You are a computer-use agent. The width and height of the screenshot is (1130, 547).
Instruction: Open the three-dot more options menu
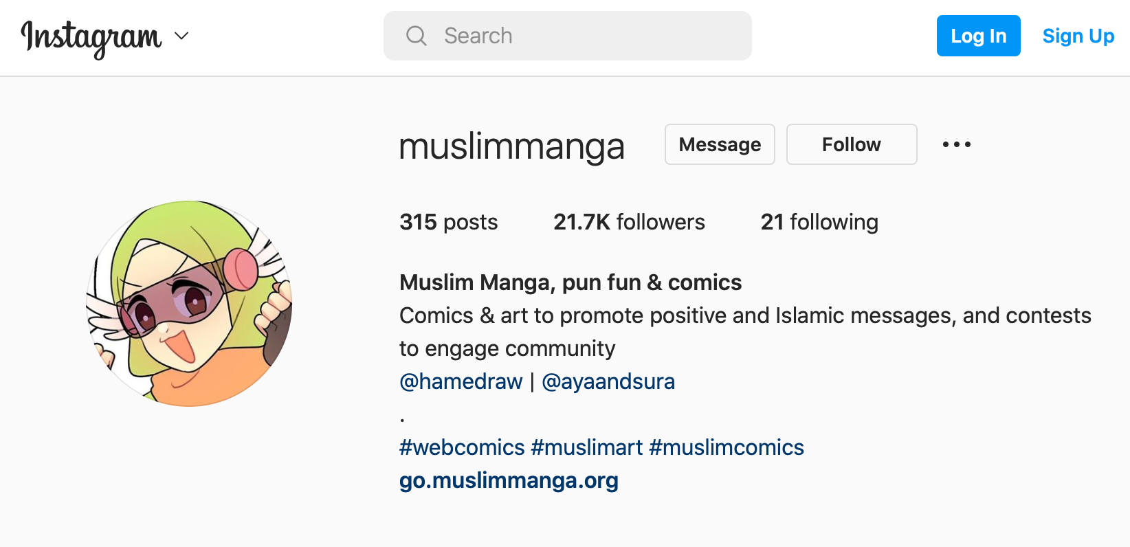957,144
